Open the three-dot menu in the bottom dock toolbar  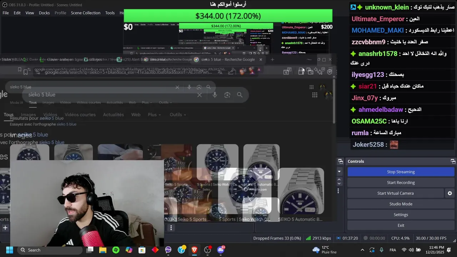(x=171, y=228)
